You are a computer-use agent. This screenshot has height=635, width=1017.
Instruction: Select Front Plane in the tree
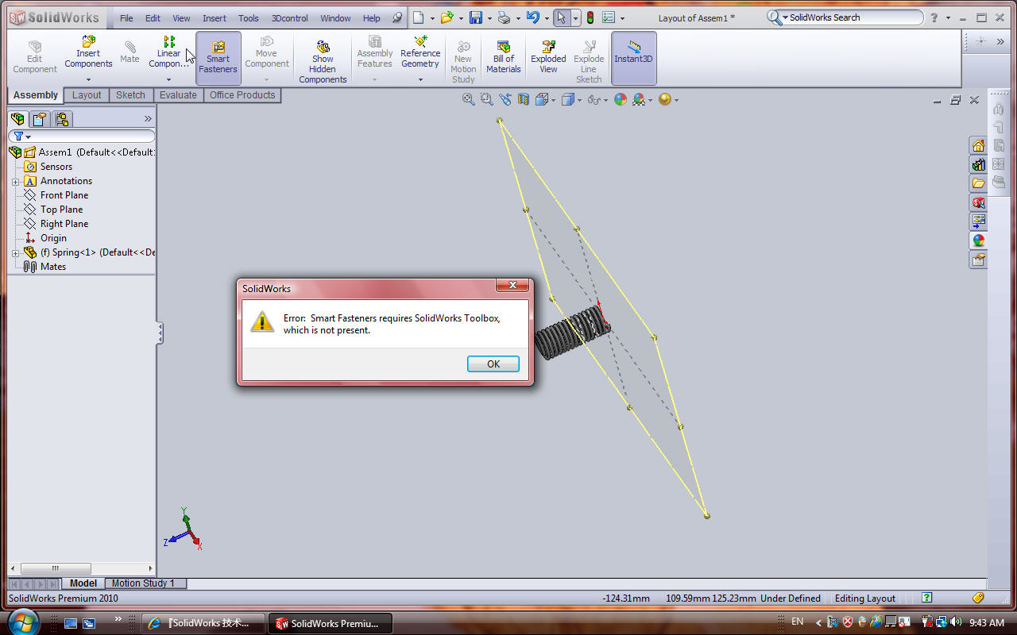click(64, 195)
